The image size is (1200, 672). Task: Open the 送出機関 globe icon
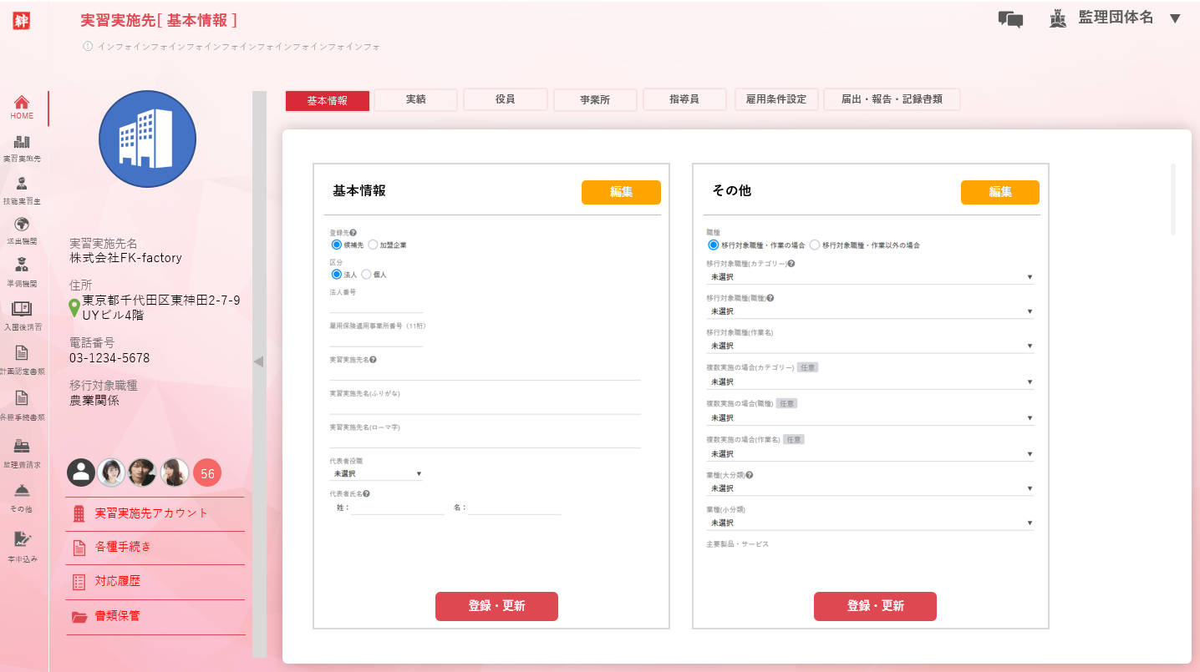click(x=23, y=225)
